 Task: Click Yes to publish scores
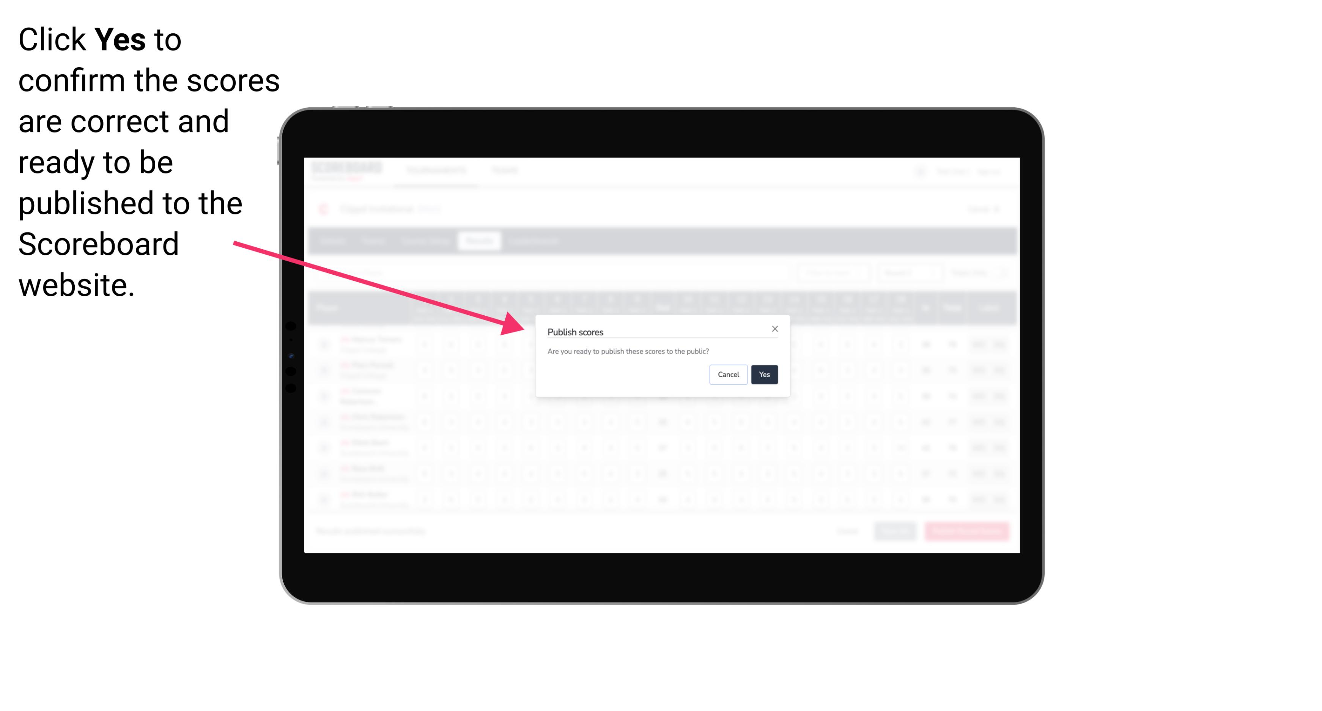(763, 374)
